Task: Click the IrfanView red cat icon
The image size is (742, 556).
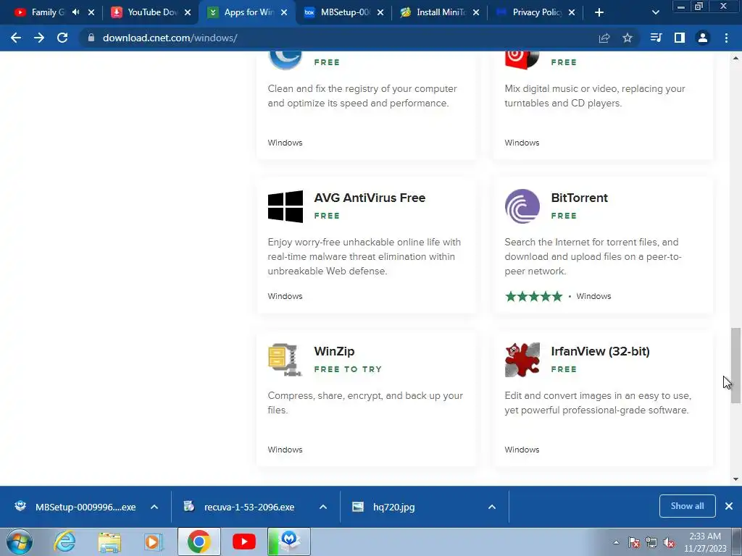Action: point(522,360)
